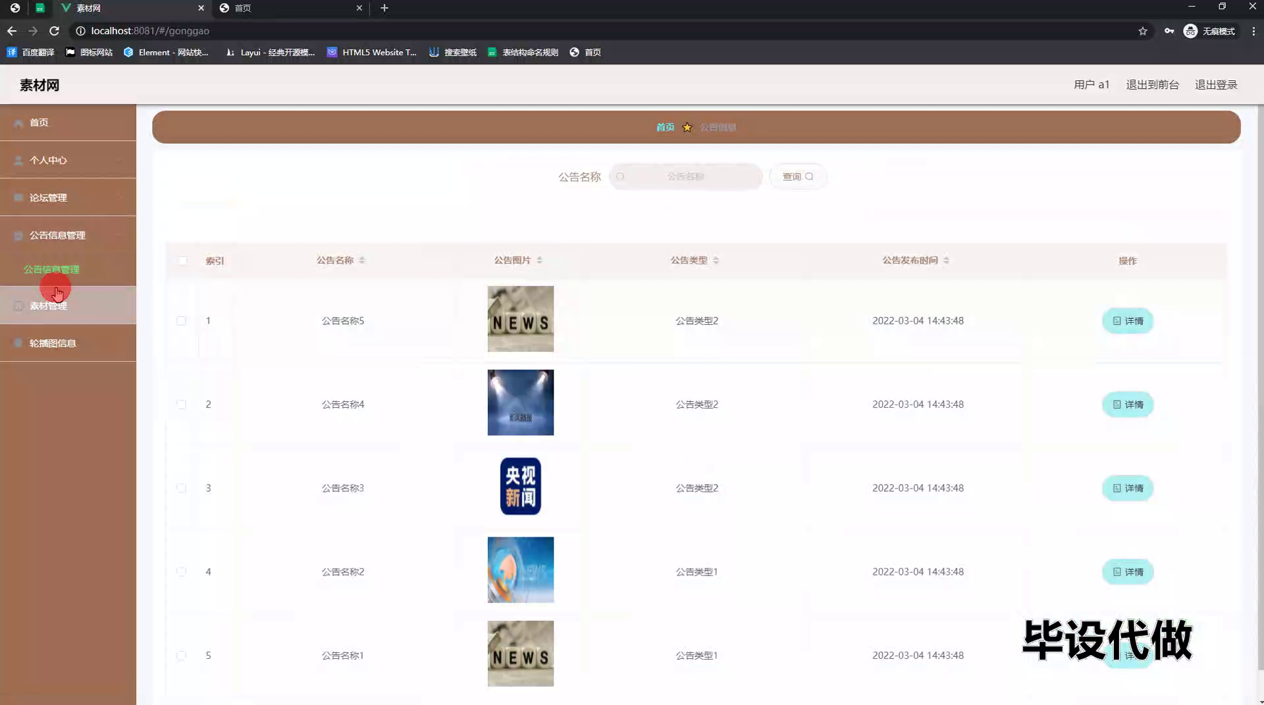1264x705 pixels.
Task: Open globe news thumbnail for 公告名称2
Action: [520, 570]
